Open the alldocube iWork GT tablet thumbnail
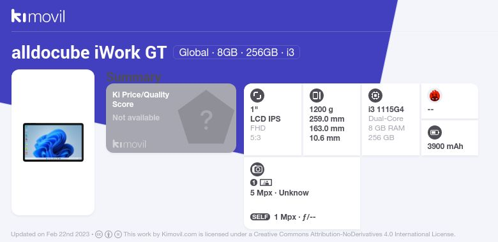The height and width of the screenshot is (242, 498). (54, 142)
